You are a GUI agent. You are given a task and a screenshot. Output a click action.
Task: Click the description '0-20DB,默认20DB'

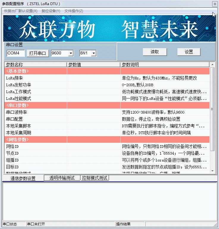[138, 85]
